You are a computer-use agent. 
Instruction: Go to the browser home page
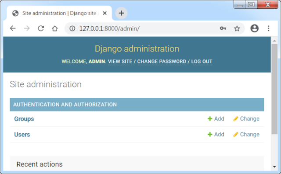click(x=55, y=28)
